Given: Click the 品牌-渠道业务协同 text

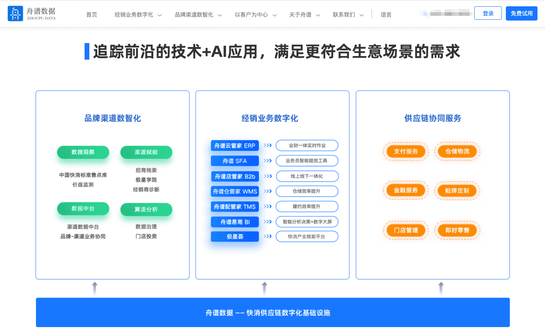Looking at the screenshot, I should [83, 236].
